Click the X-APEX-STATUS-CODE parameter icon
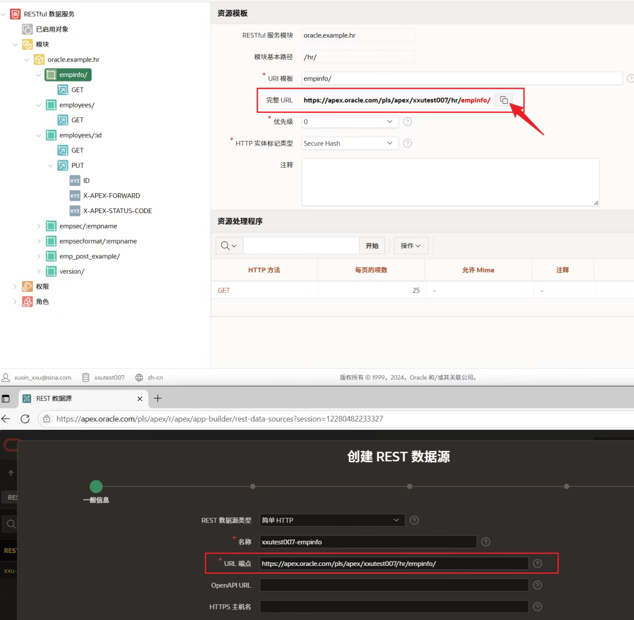Image resolution: width=634 pixels, height=620 pixels. [x=75, y=211]
